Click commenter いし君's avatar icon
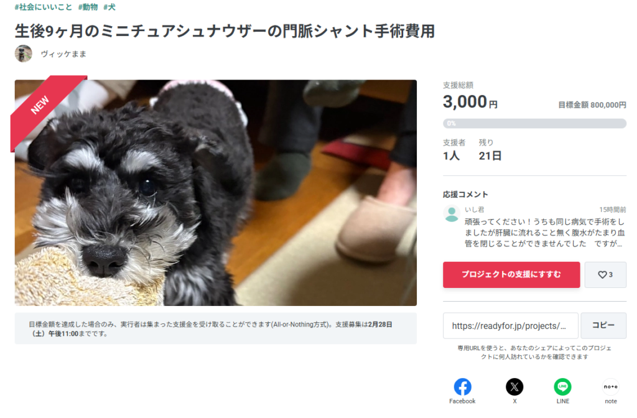The width and height of the screenshot is (637, 418). 452,214
